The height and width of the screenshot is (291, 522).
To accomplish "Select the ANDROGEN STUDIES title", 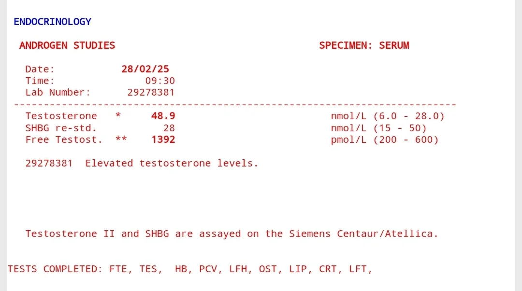I will tap(67, 45).
